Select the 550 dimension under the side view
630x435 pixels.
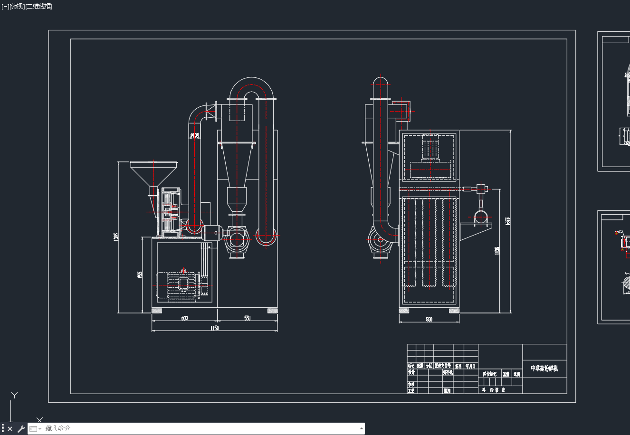429,320
